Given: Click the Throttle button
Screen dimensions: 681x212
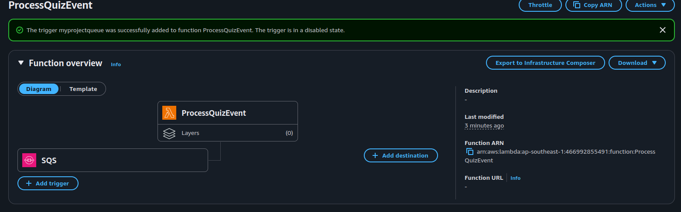Looking at the screenshot, I should (x=540, y=5).
